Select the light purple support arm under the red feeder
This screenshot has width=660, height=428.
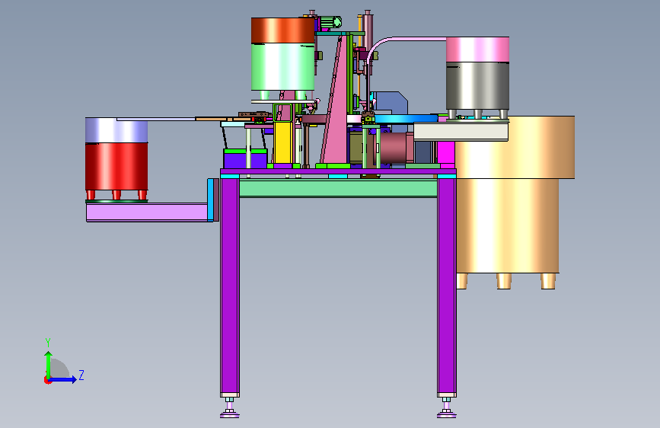point(147,212)
